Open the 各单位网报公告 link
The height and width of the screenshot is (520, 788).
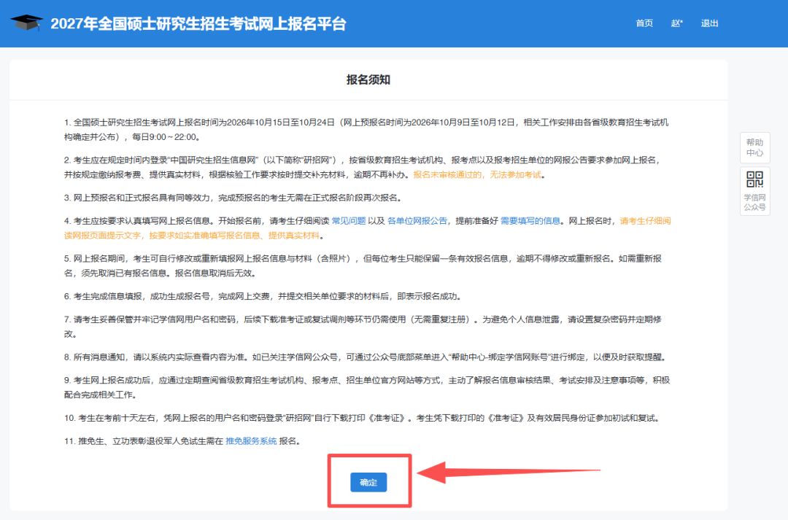point(417,221)
